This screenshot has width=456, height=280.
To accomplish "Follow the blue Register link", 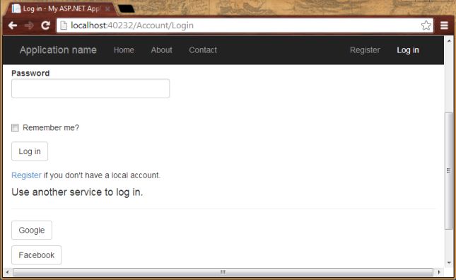I will point(26,175).
